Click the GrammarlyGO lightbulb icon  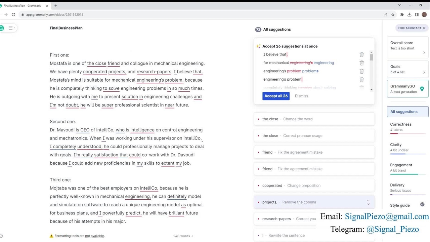pyautogui.click(x=422, y=89)
